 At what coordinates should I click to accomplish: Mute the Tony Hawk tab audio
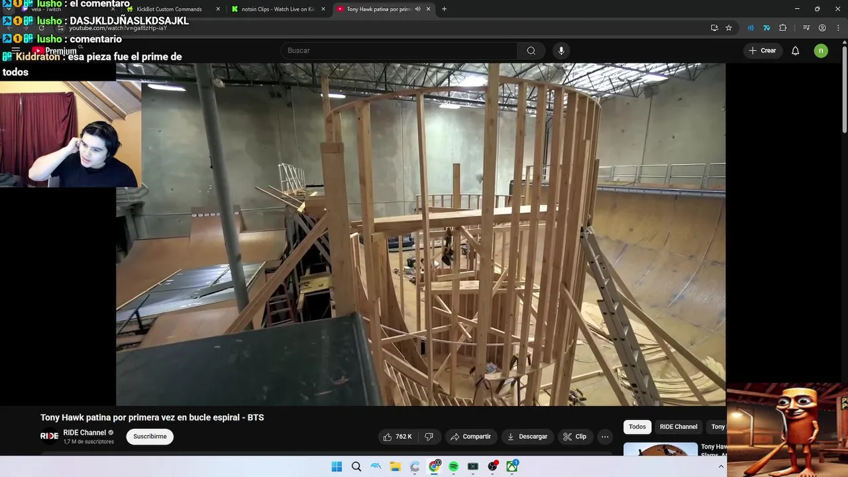pos(417,9)
